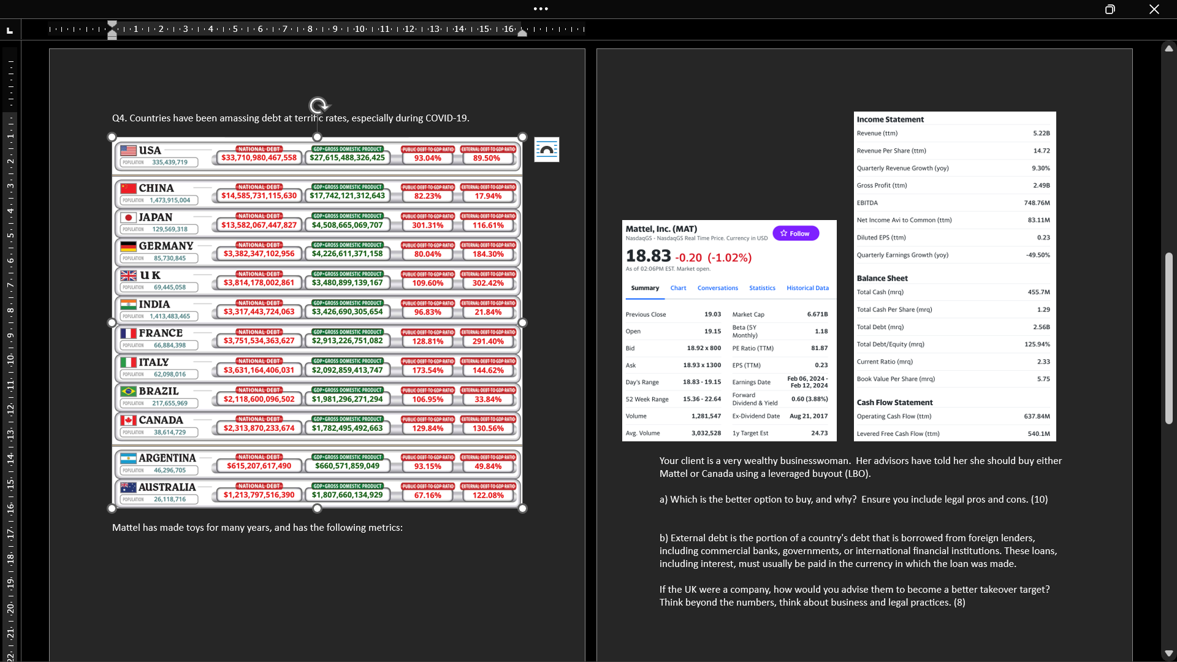Image resolution: width=1177 pixels, height=662 pixels.
Task: Close the document window
Action: point(1154,9)
